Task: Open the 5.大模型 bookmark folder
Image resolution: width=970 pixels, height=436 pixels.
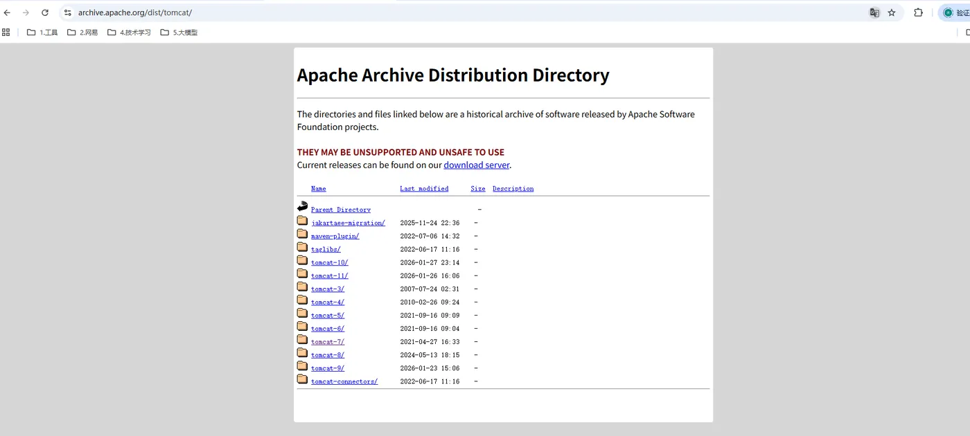Action: pos(179,32)
